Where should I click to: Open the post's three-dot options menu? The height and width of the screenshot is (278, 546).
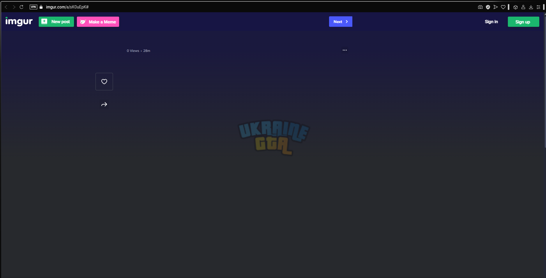pos(345,50)
